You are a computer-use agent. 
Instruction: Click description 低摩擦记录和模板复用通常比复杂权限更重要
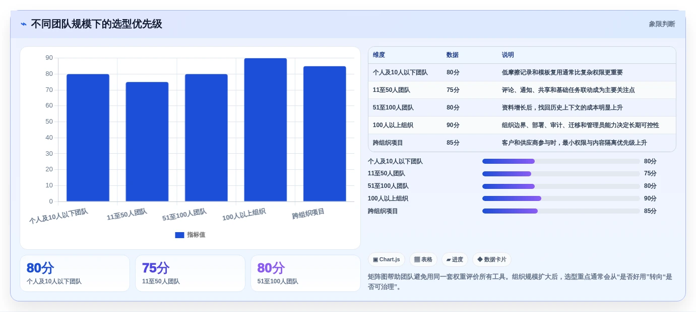[x=562, y=72]
